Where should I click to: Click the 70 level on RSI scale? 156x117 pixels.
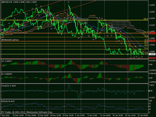[x=150, y=104]
